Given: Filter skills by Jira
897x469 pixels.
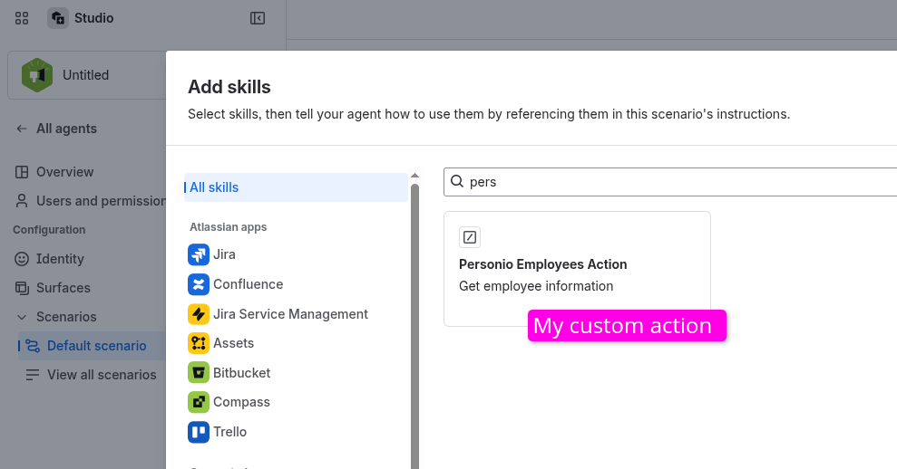Looking at the screenshot, I should click(x=224, y=254).
